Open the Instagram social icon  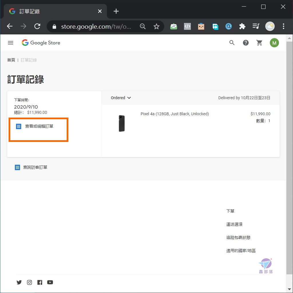(29, 282)
